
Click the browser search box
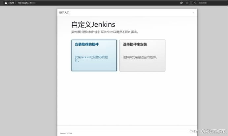pyautogui.click(x=210, y=3)
